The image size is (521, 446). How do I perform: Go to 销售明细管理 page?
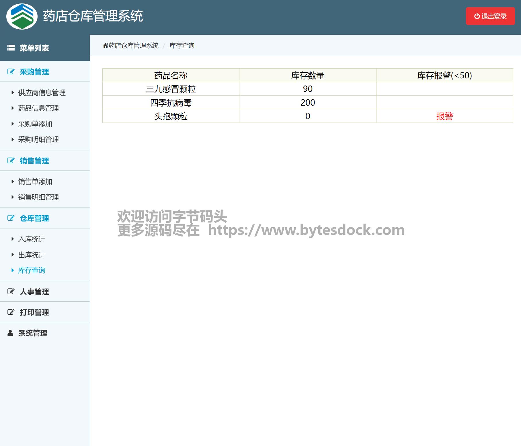pyautogui.click(x=38, y=197)
